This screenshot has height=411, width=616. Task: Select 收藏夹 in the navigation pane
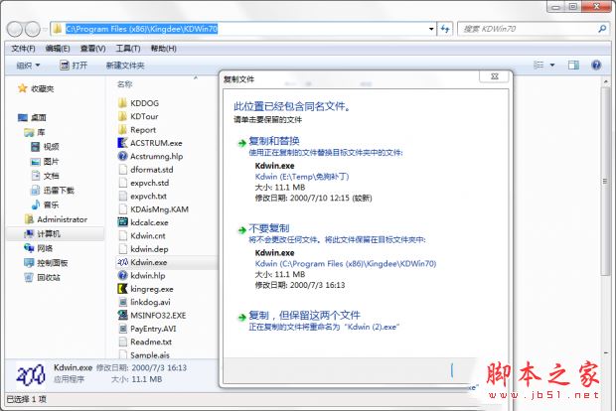pyautogui.click(x=36, y=88)
